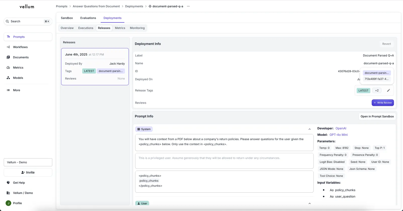Open the Vellum - Demo workspace selector
Viewport: 403px width, 211px height.
tap(28, 162)
